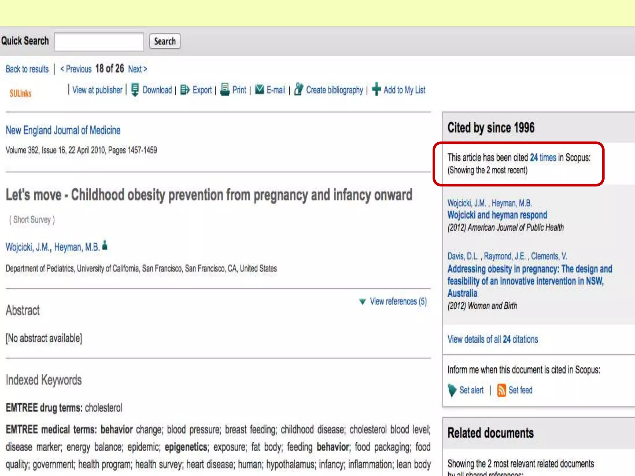This screenshot has width=635, height=476.
Task: Click the orange Set feed RSS icon
Action: [501, 390]
